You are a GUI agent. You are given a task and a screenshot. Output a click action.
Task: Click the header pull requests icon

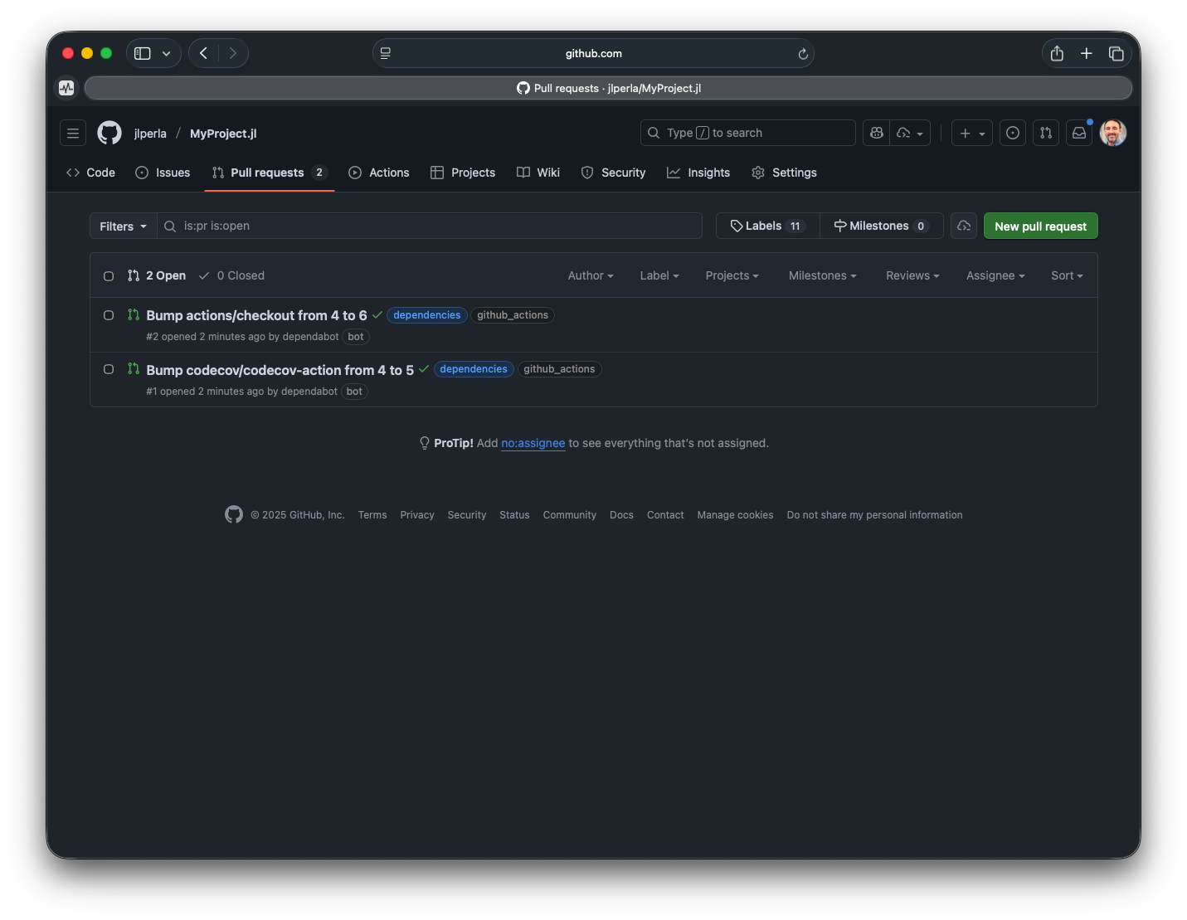(x=1046, y=133)
